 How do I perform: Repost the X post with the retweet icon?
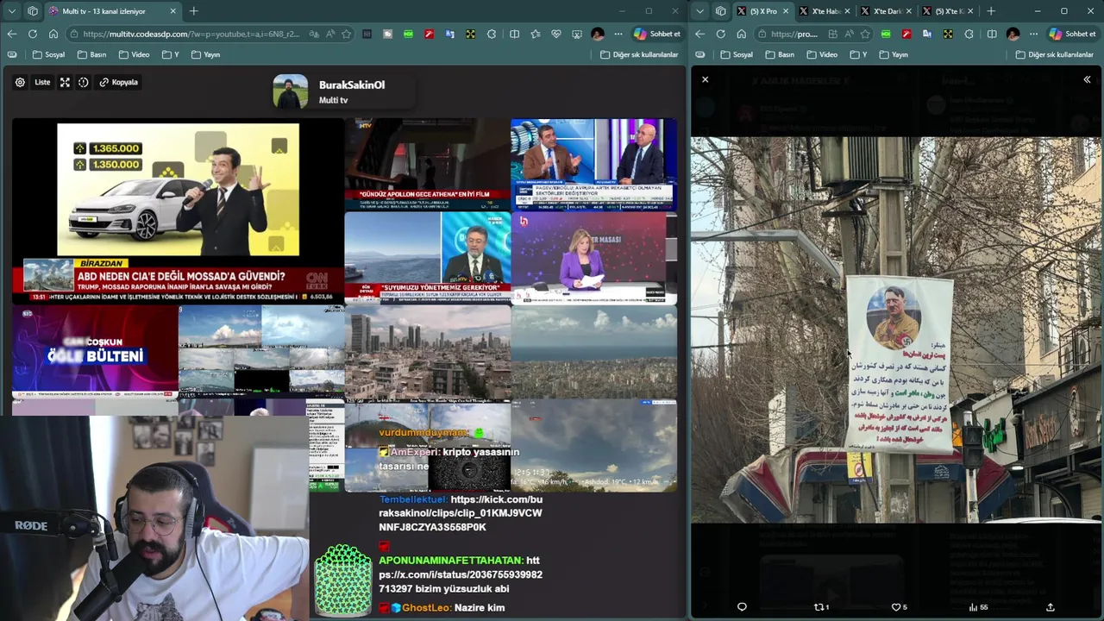821,607
